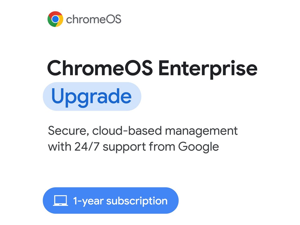Click the word Enterprise in the heading

pyautogui.click(x=208, y=69)
